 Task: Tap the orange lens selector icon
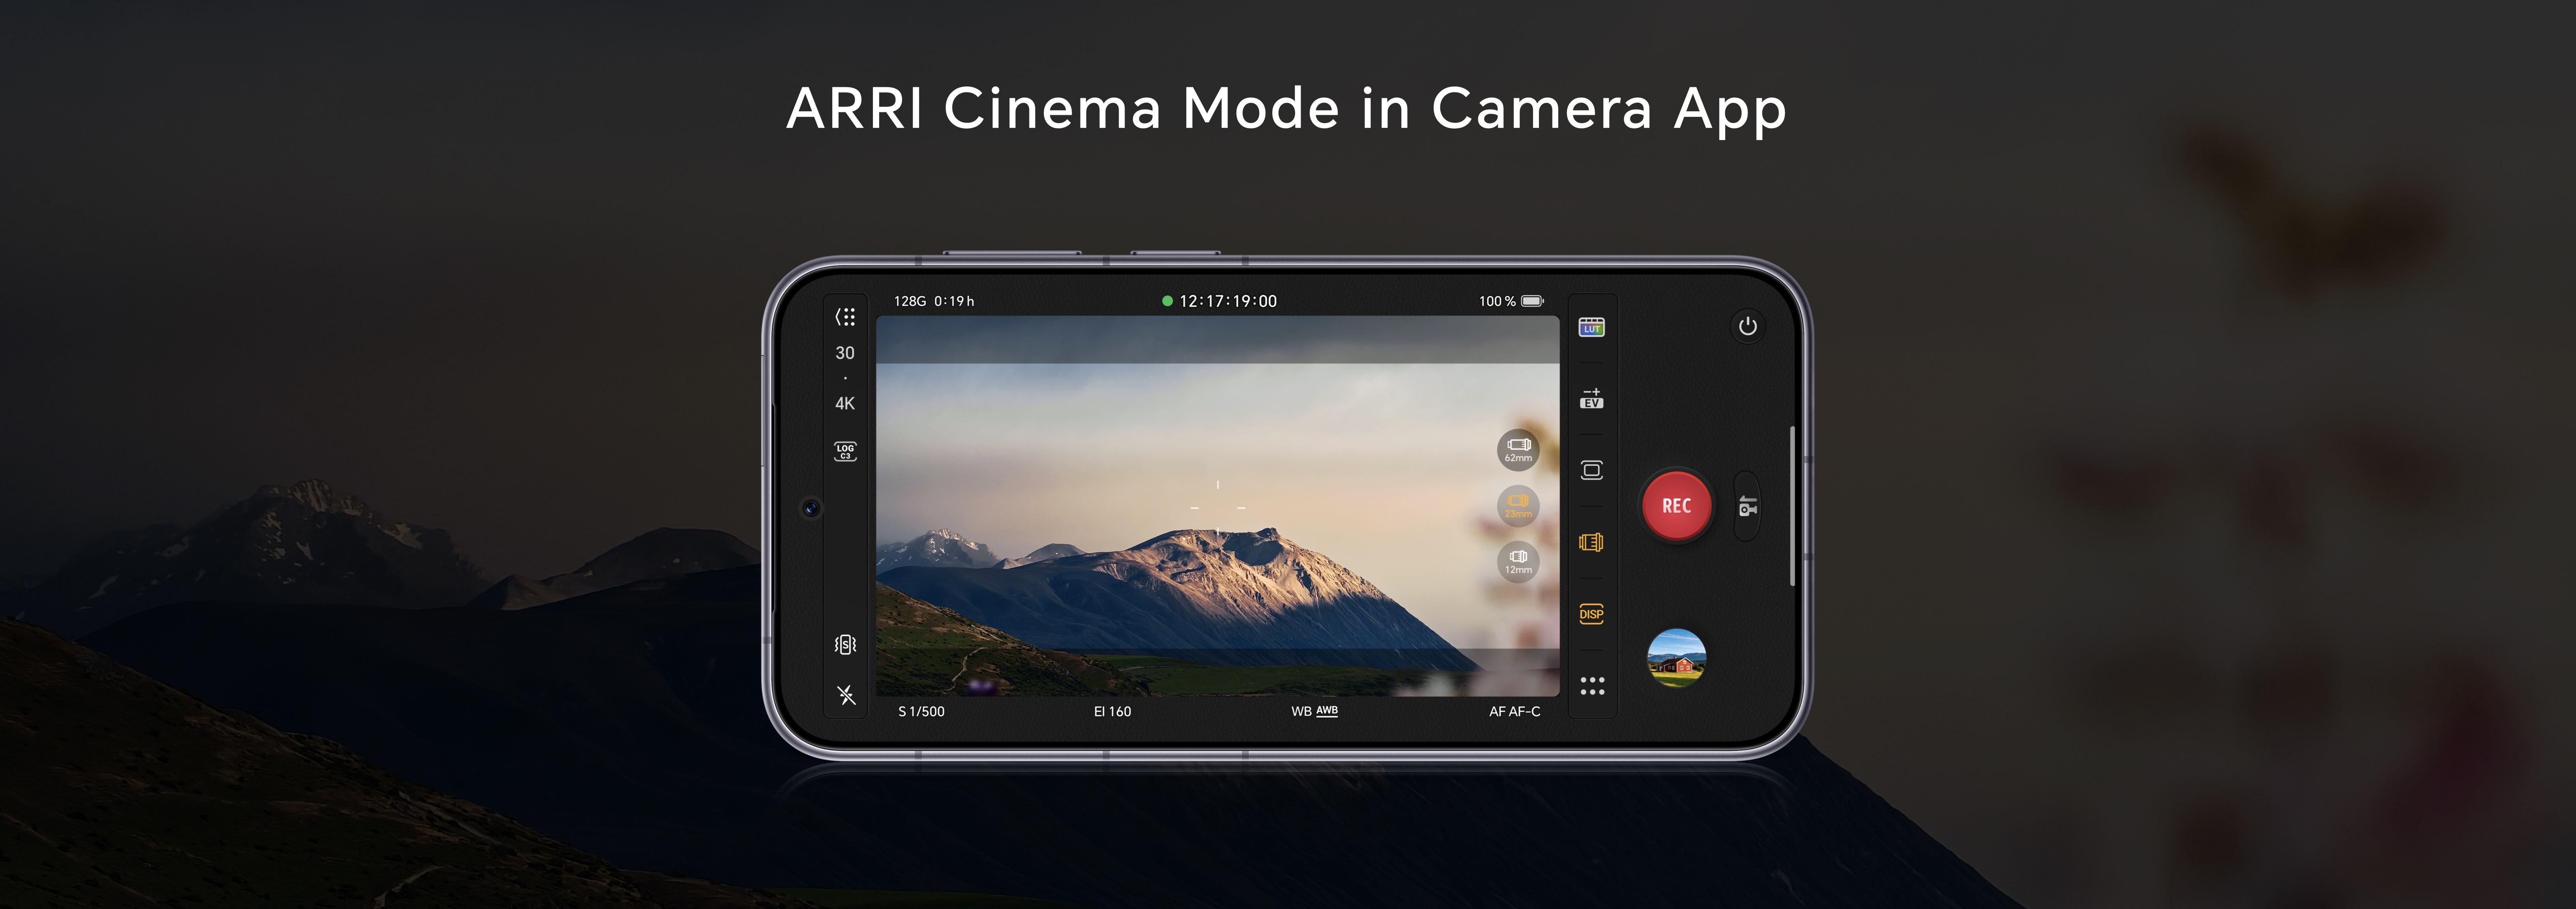click(x=1591, y=542)
